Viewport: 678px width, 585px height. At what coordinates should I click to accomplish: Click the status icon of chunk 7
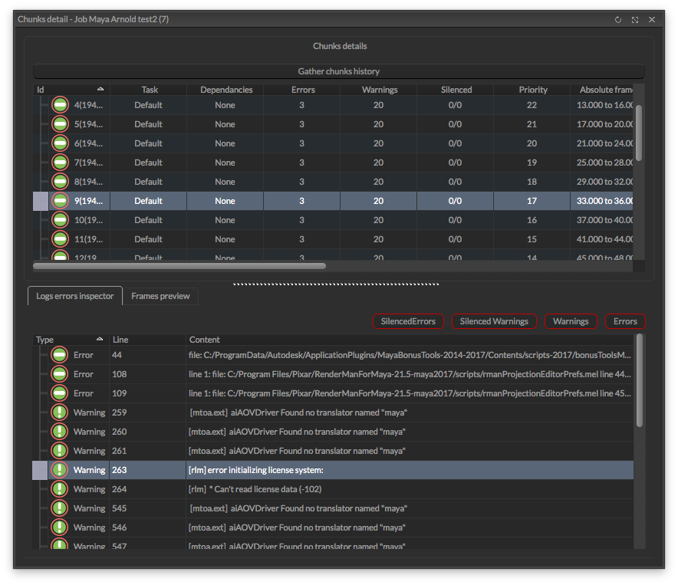click(x=60, y=163)
